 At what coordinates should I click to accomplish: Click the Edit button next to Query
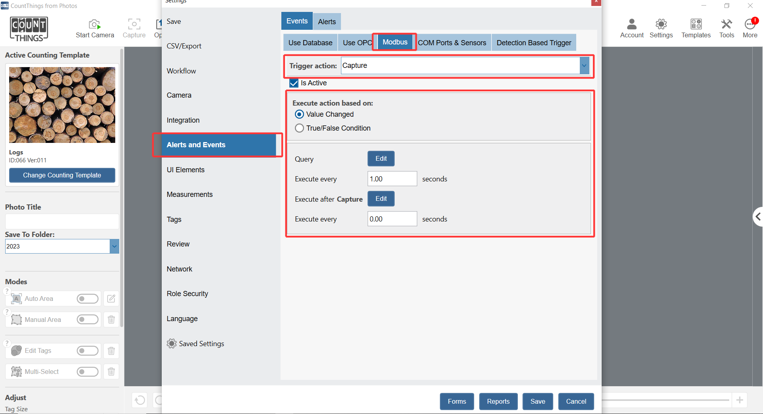pos(381,159)
